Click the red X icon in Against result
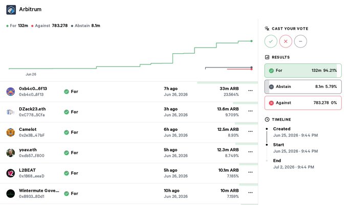The width and height of the screenshot is (348, 205). click(271, 103)
